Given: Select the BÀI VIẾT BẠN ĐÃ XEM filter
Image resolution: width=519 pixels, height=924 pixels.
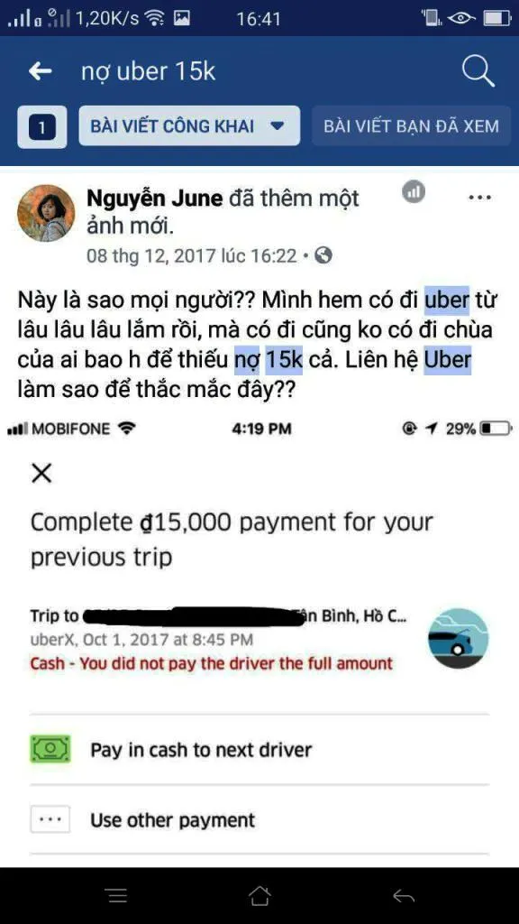Looking at the screenshot, I should point(411,126).
